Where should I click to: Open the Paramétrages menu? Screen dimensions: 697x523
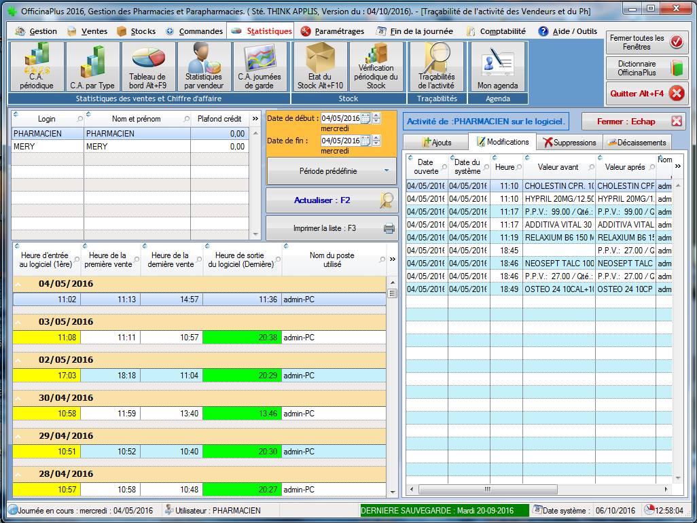tap(332, 31)
